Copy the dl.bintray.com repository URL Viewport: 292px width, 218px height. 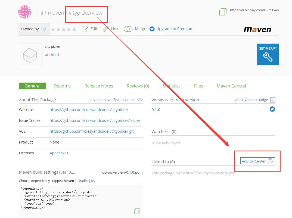(x=223, y=12)
